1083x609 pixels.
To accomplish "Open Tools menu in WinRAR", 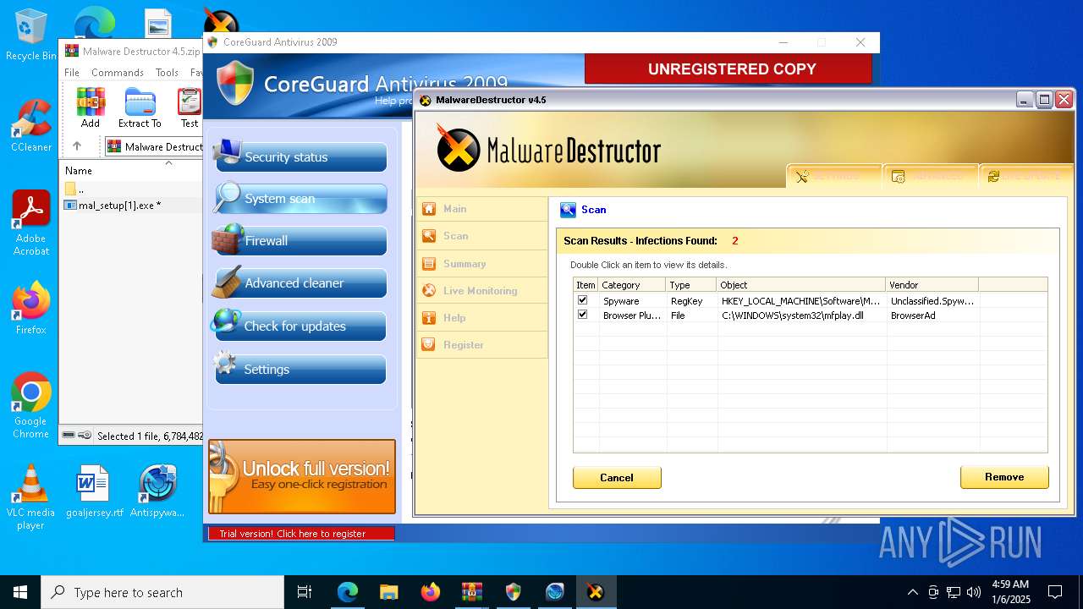I will (x=167, y=73).
